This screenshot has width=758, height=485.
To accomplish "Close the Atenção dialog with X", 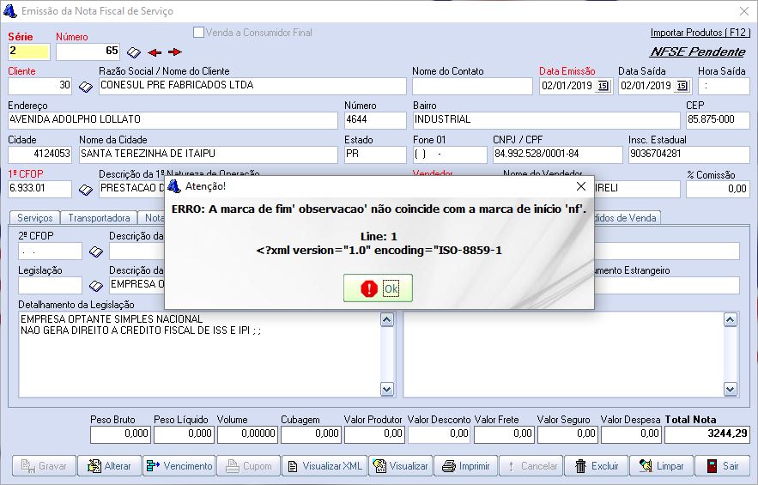I will (580, 185).
